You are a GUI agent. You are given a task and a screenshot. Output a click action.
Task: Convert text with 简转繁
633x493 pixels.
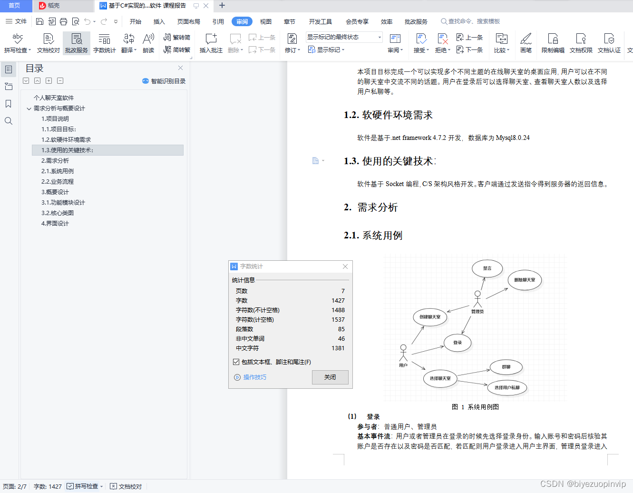[x=177, y=49]
